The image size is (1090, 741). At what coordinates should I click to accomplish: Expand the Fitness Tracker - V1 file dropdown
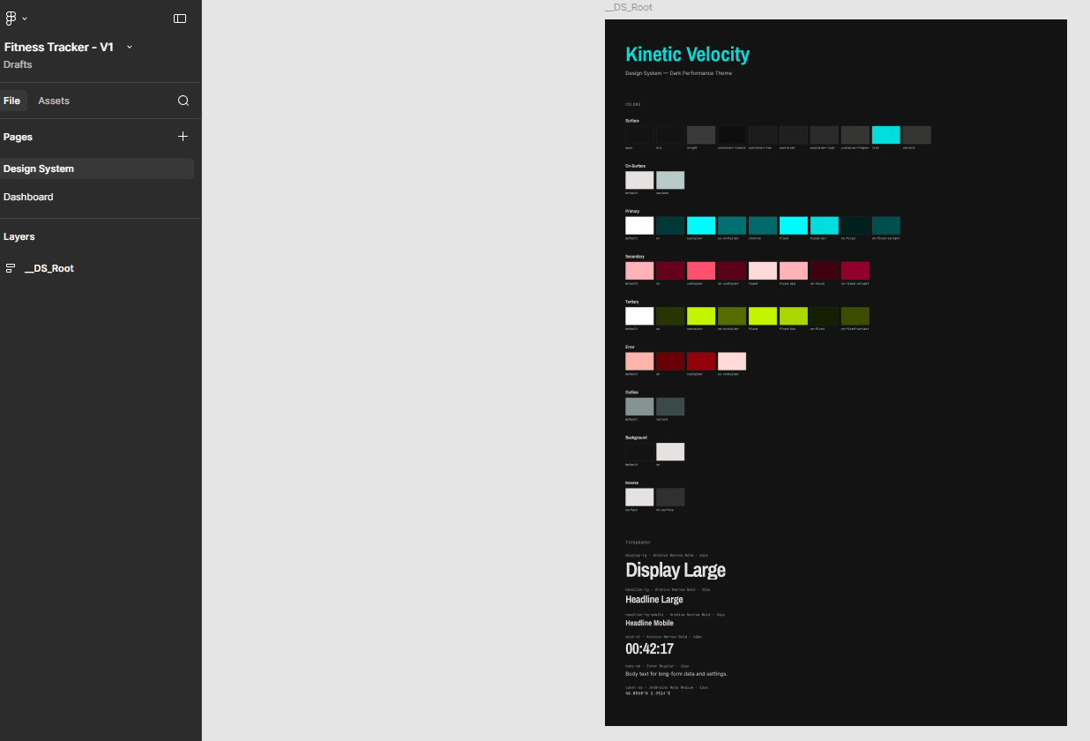[x=130, y=47]
